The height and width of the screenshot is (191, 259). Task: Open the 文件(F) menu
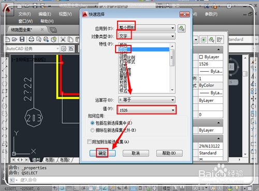[x=24, y=14]
